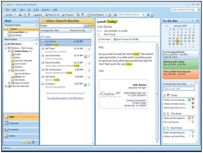Click the Reply to All toolbar button
Image resolution: width=203 pixels, height=153 pixels.
click(52, 15)
